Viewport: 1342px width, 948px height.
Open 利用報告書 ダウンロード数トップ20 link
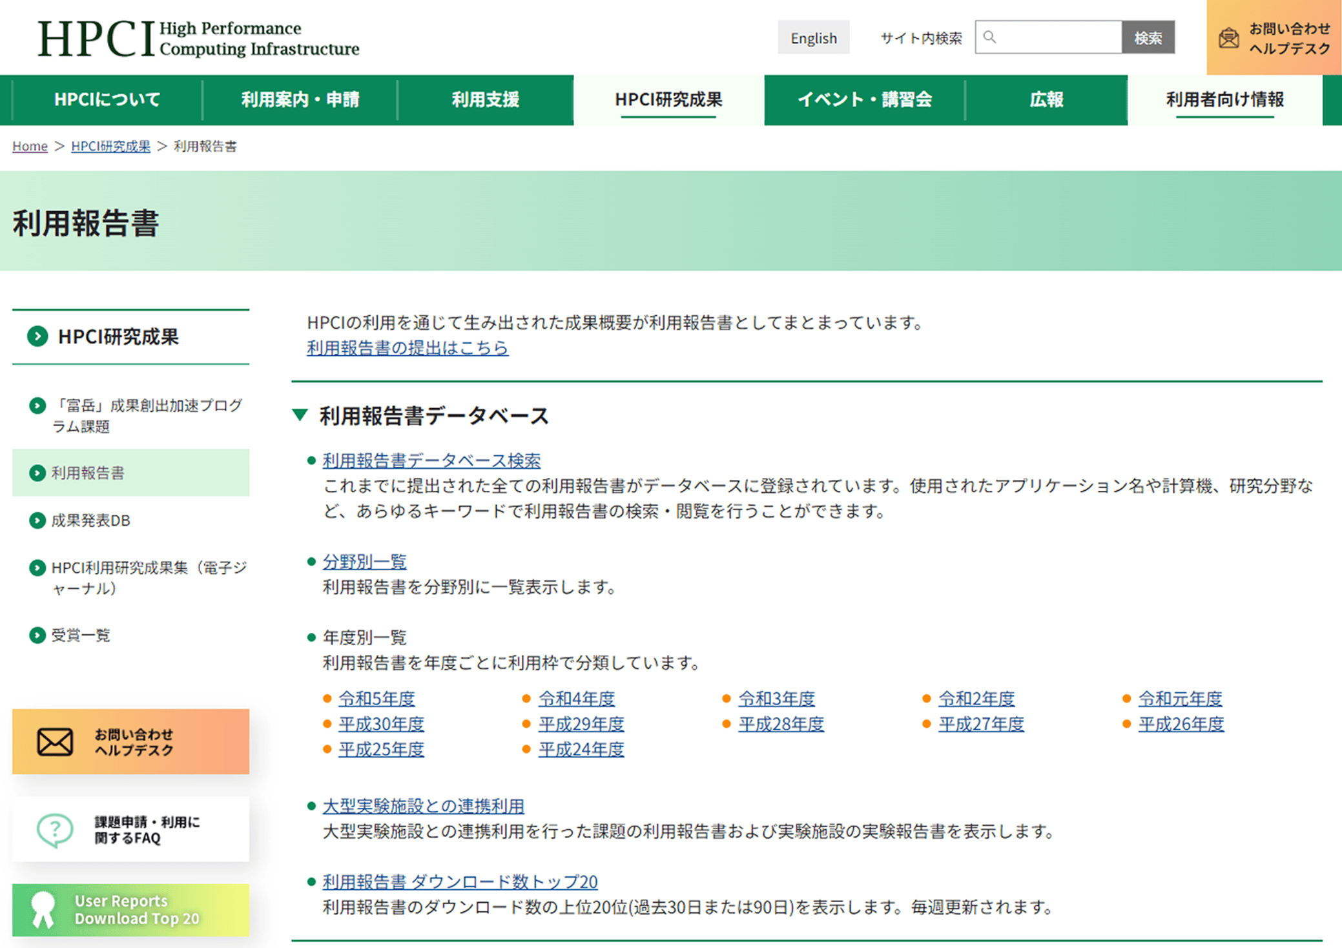460,881
